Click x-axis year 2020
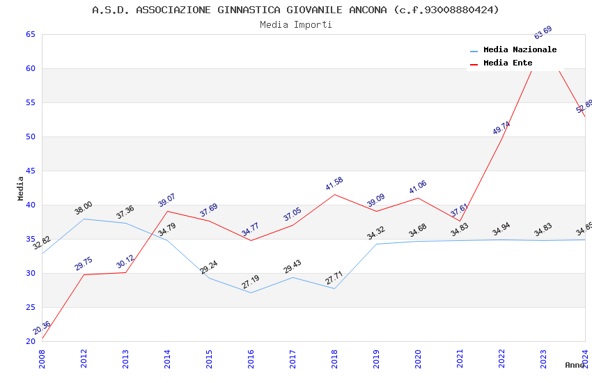Viewport: 592px width, 383px height. tap(418, 359)
